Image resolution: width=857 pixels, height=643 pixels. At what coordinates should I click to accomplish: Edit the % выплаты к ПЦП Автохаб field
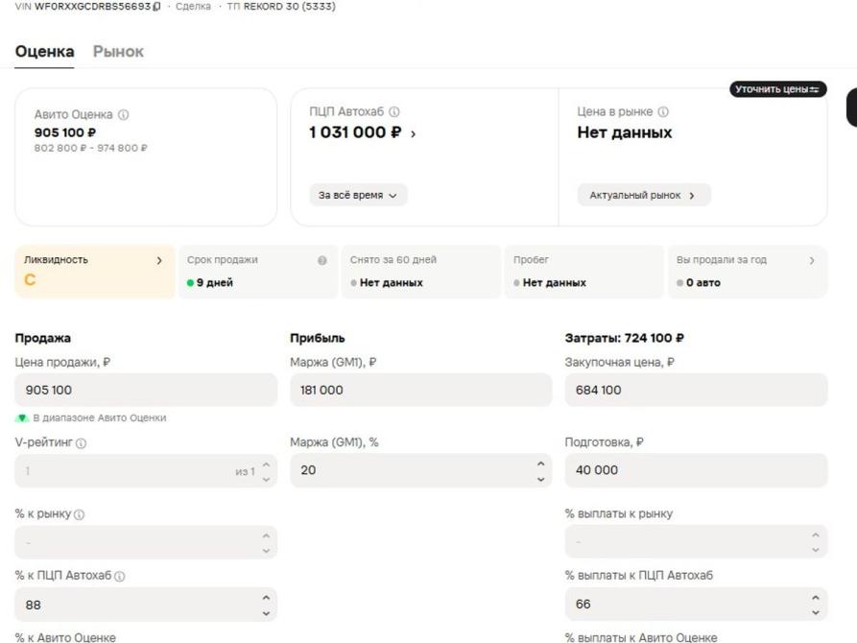tap(697, 605)
